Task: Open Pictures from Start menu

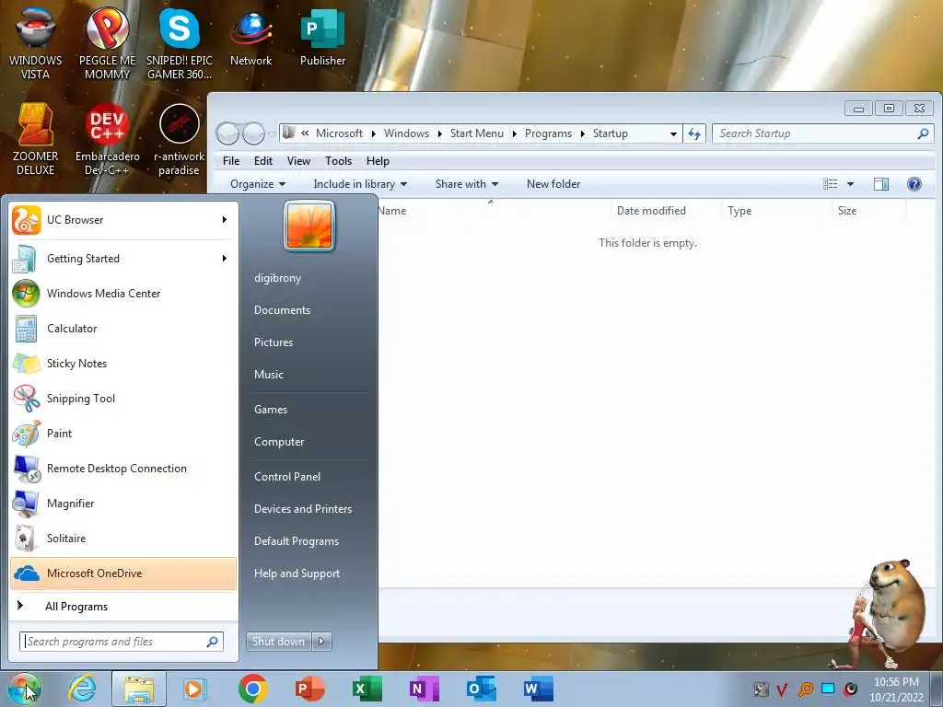Action: 273,342
